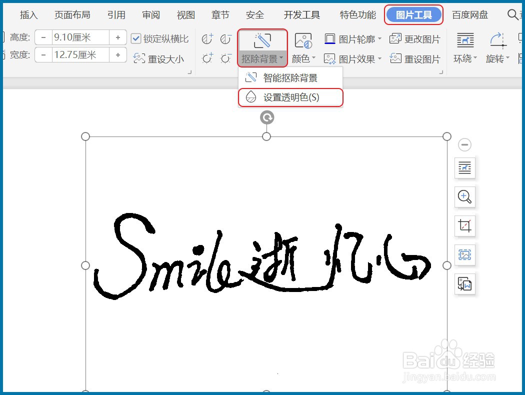Click the 图片轮廓 outline icon

point(330,38)
